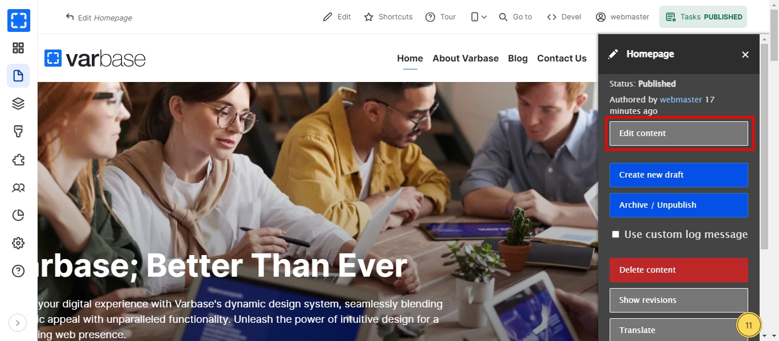
Task: Open the Blog menu item
Action: (518, 58)
